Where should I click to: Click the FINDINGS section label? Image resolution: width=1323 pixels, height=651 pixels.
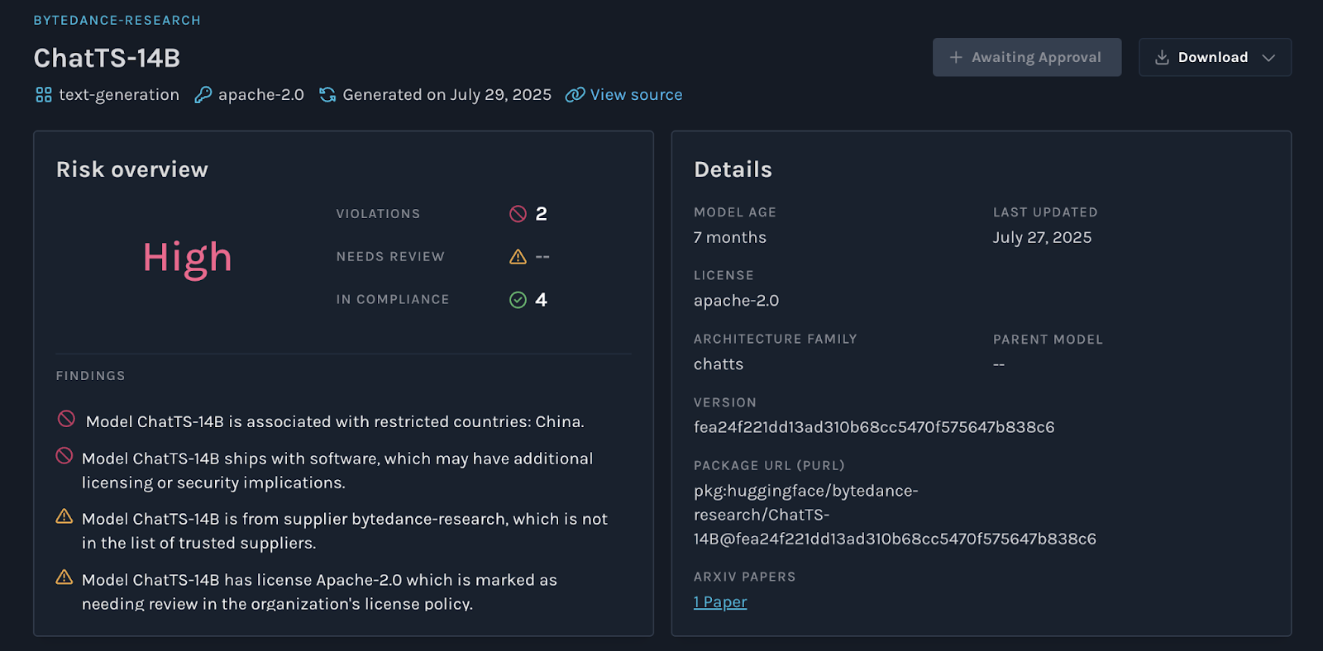91,376
